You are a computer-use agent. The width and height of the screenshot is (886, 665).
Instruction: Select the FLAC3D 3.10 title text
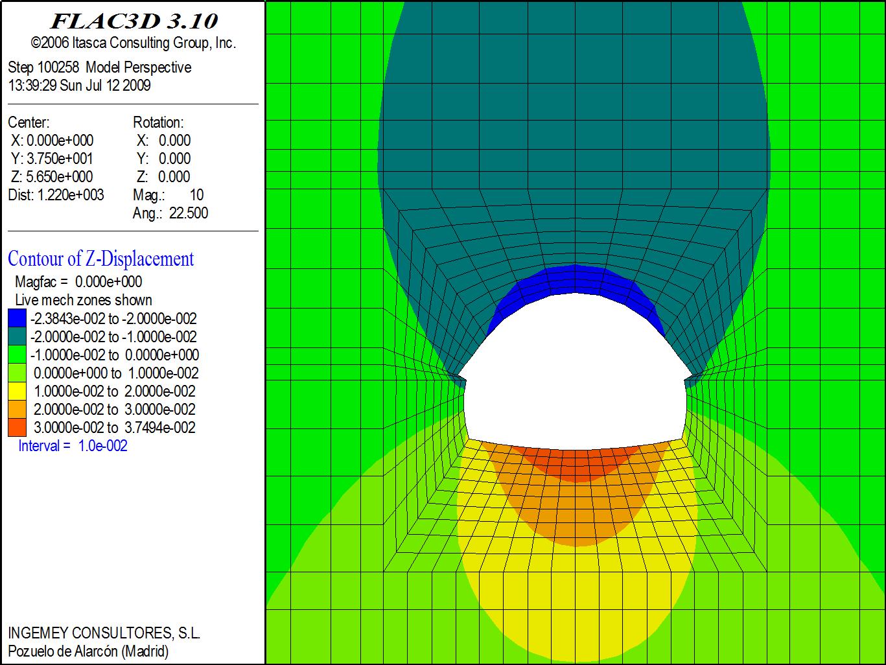[x=134, y=21]
